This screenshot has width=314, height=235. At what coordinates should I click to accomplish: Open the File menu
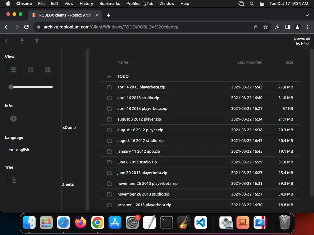tap(41, 4)
